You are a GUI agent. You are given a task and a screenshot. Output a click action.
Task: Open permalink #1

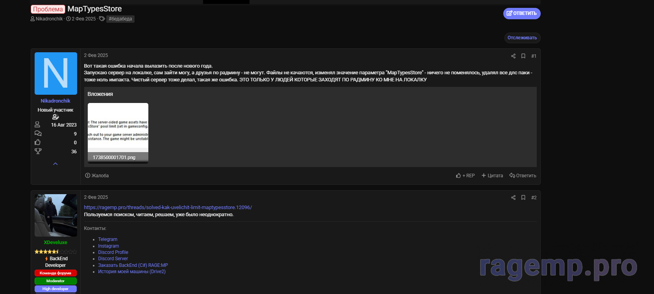point(534,56)
